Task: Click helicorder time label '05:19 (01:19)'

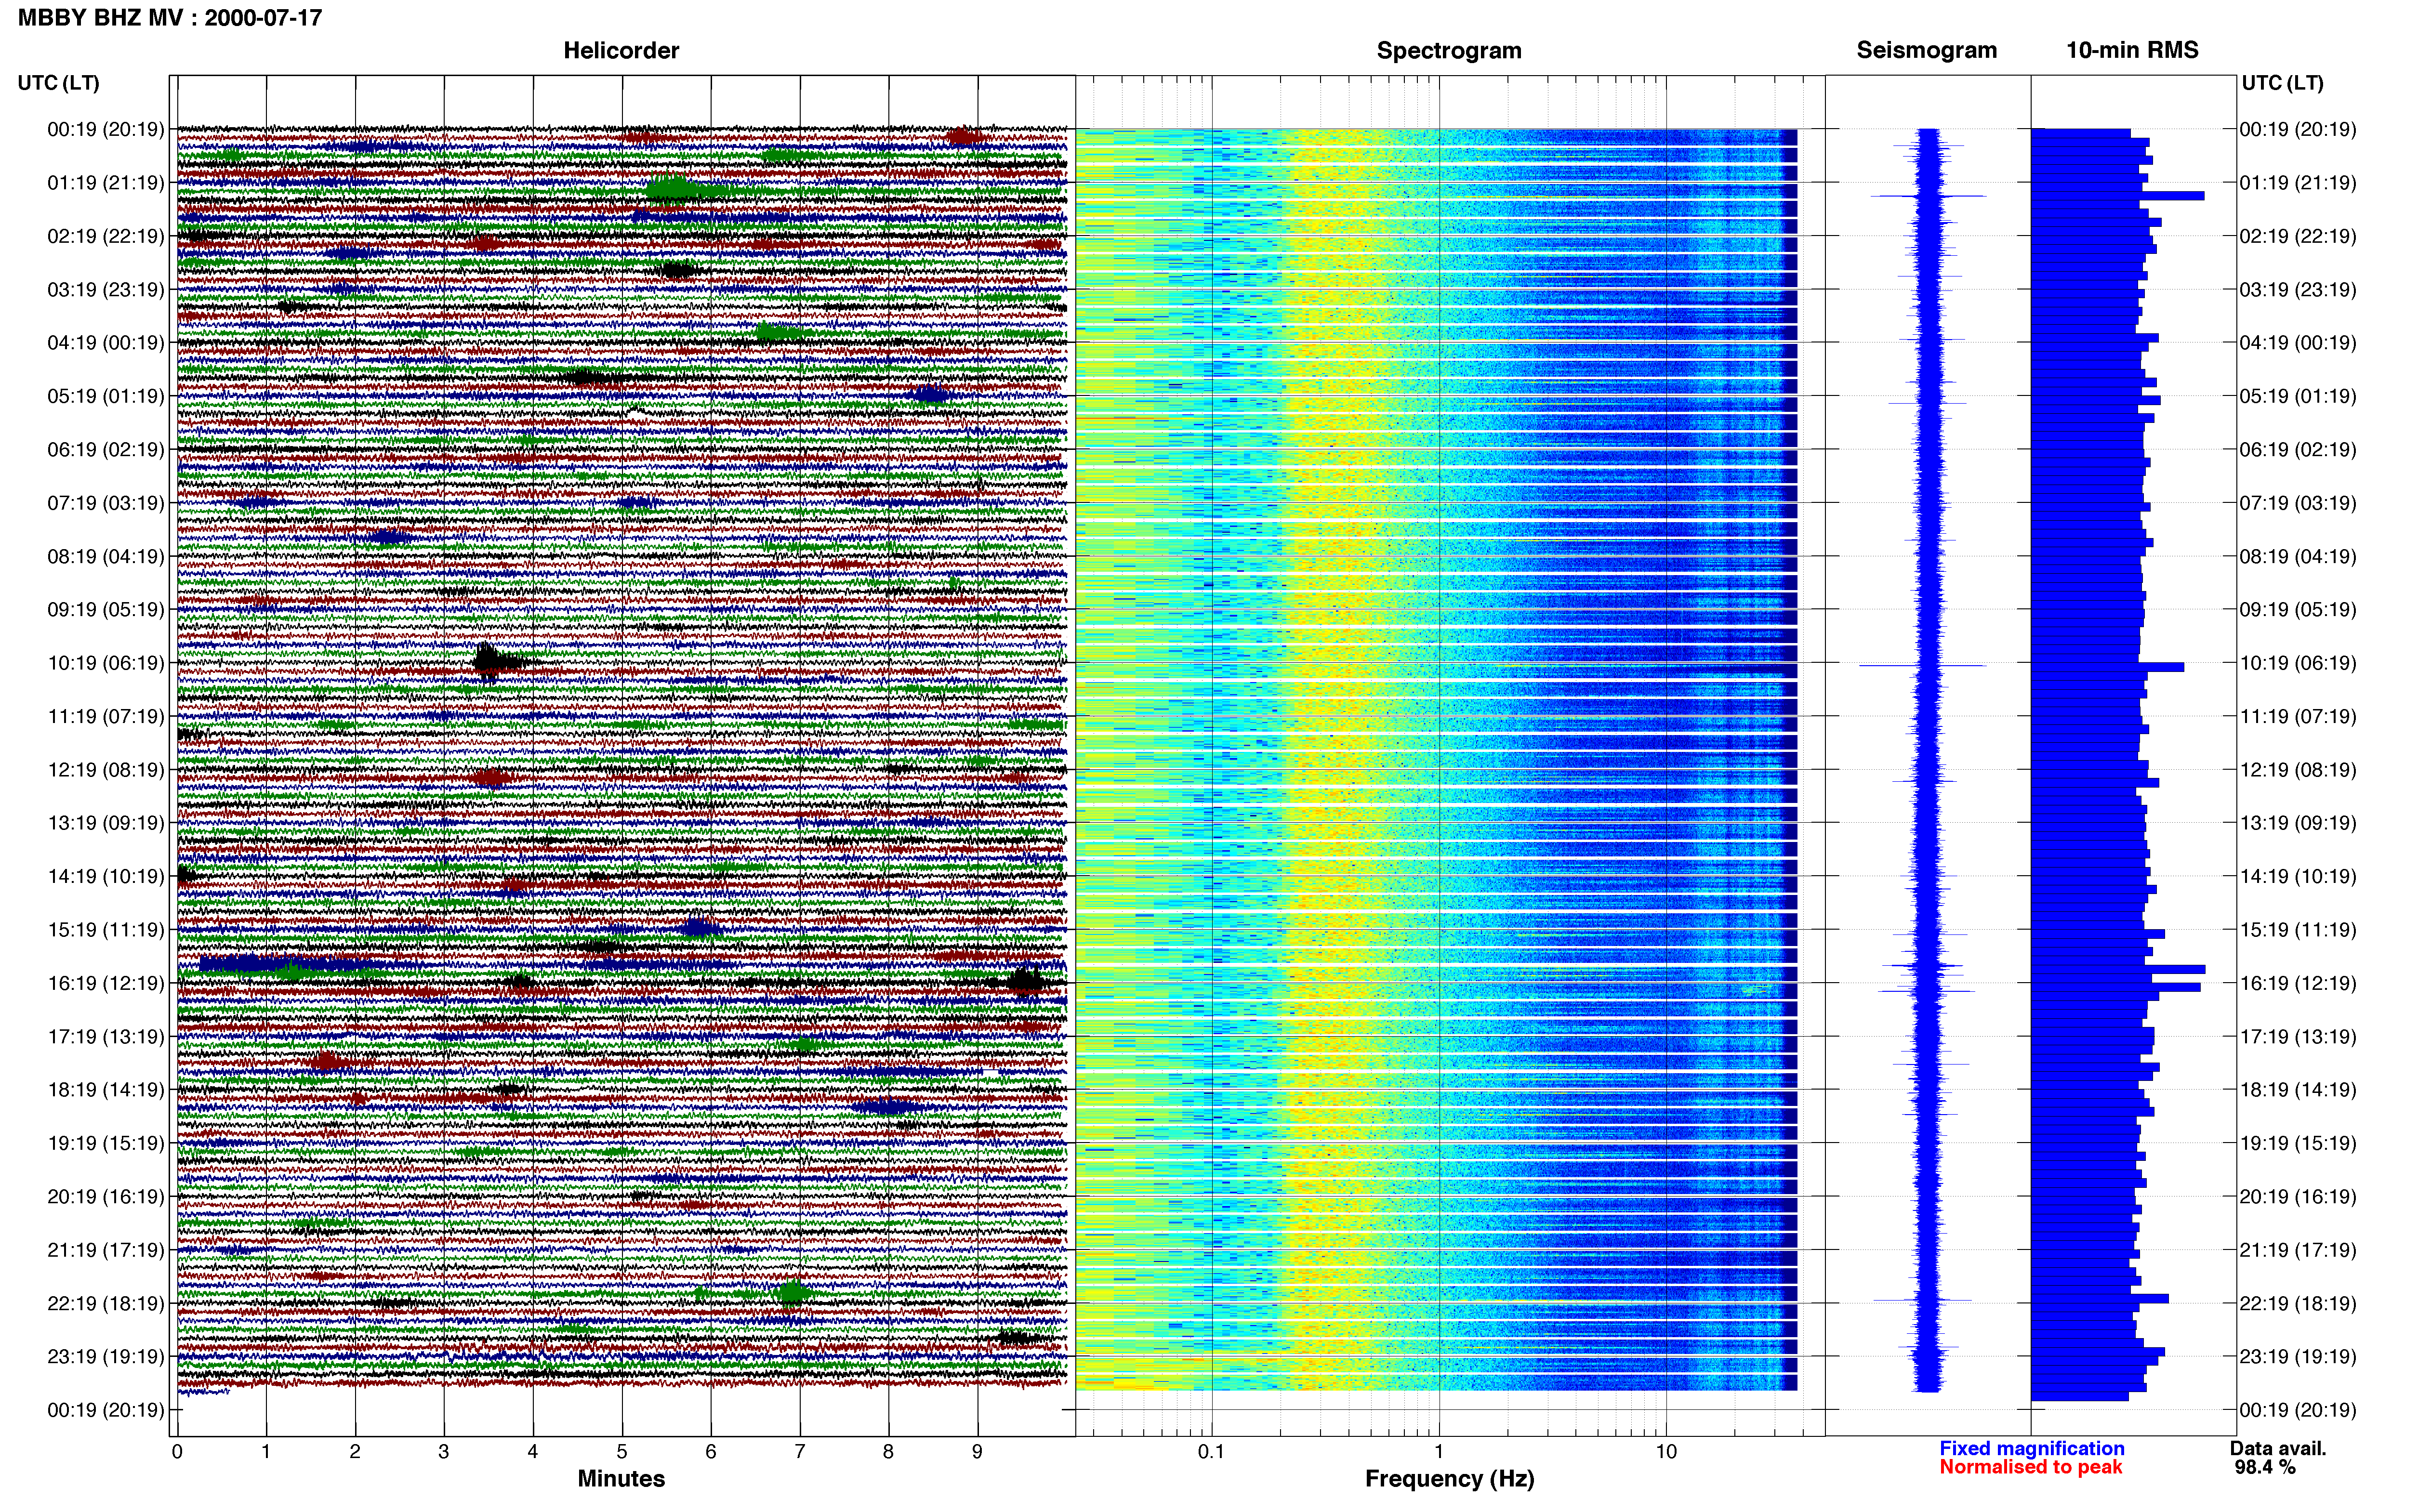Action: (106, 396)
